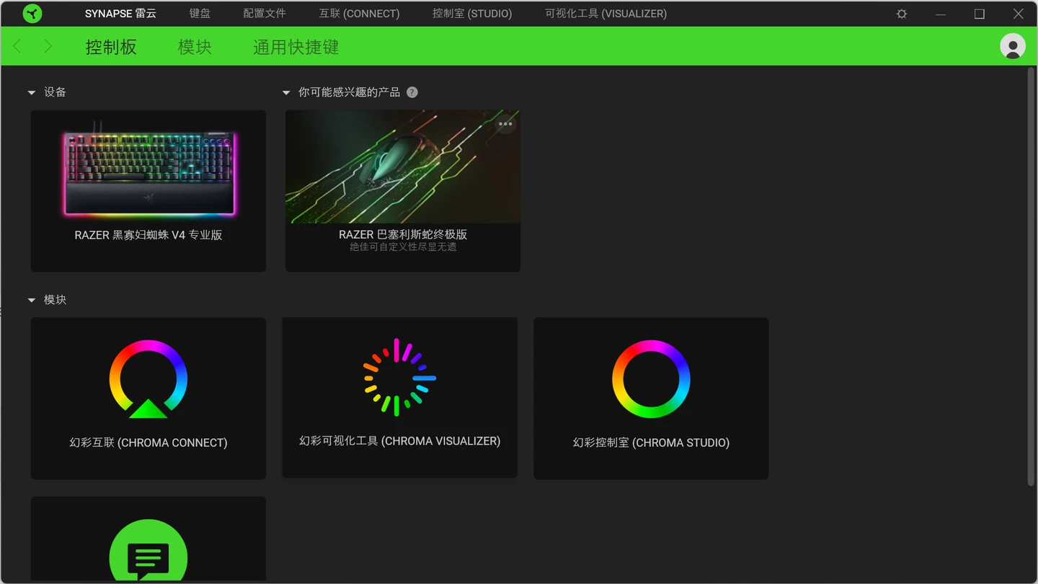Close the Synapse window

point(1019,14)
